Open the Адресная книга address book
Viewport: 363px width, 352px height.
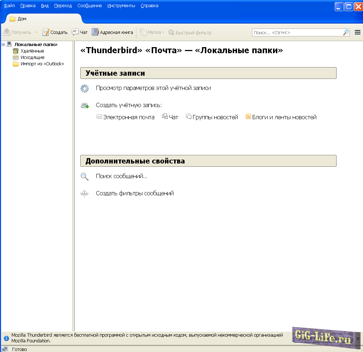(95, 32)
